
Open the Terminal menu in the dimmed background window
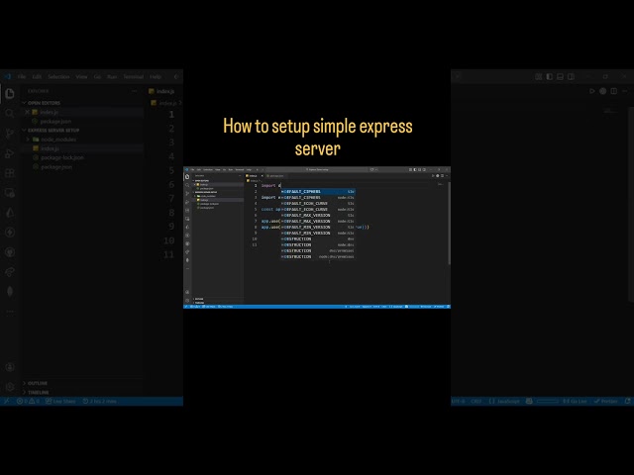tap(133, 76)
